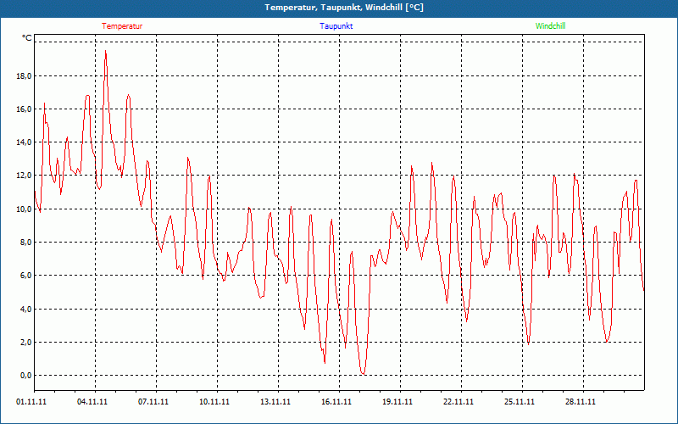
Task: Click the chart title Temperatur, Taupunkt, Windchill
Action: (344, 8)
